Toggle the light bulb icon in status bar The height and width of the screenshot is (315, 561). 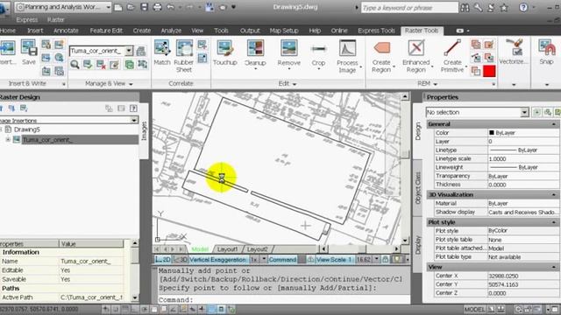point(397,260)
